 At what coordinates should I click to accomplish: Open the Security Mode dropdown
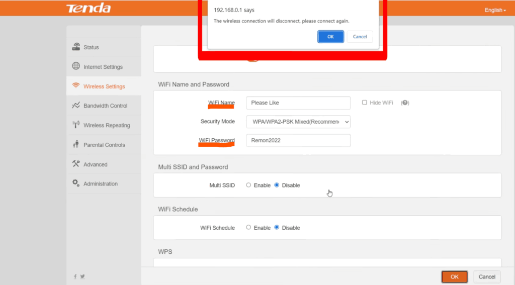(x=298, y=122)
